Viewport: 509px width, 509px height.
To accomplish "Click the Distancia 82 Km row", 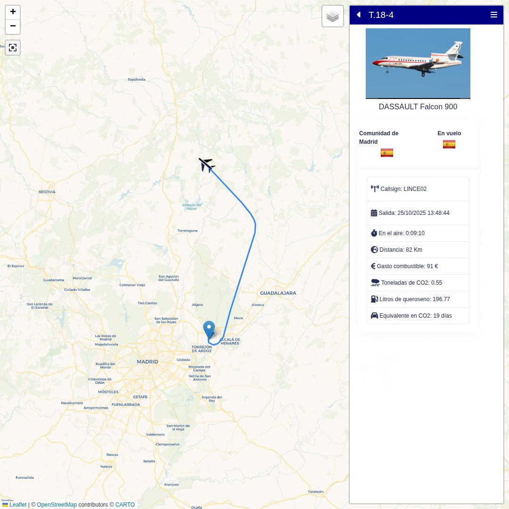I will (x=418, y=250).
